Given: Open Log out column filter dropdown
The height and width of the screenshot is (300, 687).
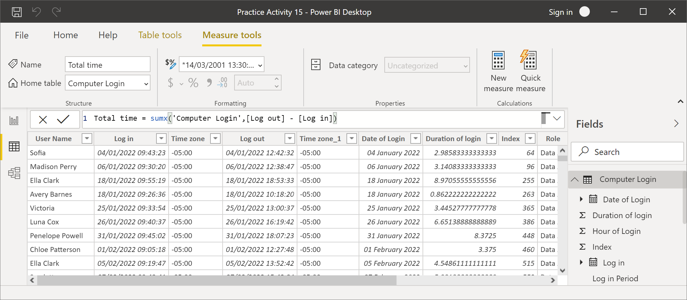Looking at the screenshot, I should pos(290,138).
